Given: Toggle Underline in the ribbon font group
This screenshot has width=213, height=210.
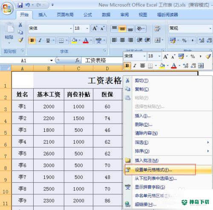Looking at the screenshot, I should coord(48,40).
